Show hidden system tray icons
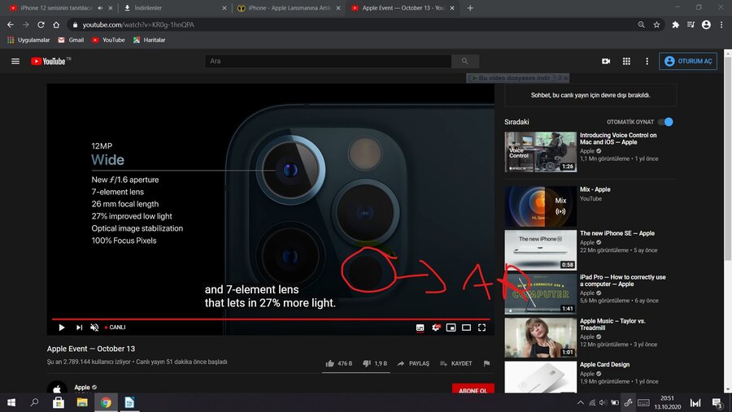The image size is (732, 412). (x=580, y=403)
